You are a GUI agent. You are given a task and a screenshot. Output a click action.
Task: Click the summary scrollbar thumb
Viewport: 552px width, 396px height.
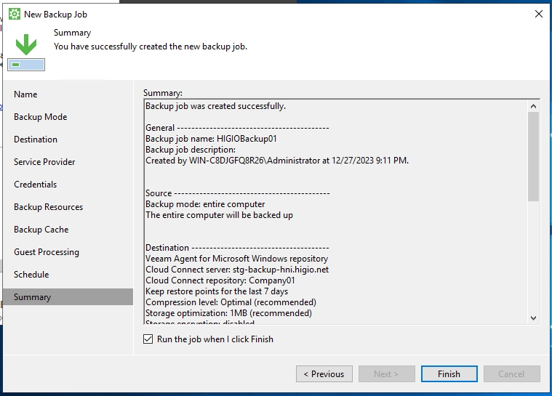(533, 156)
